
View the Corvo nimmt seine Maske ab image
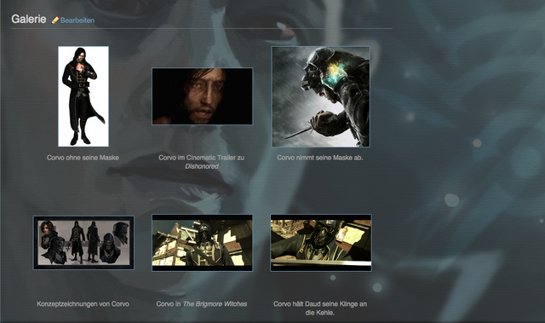tap(320, 96)
